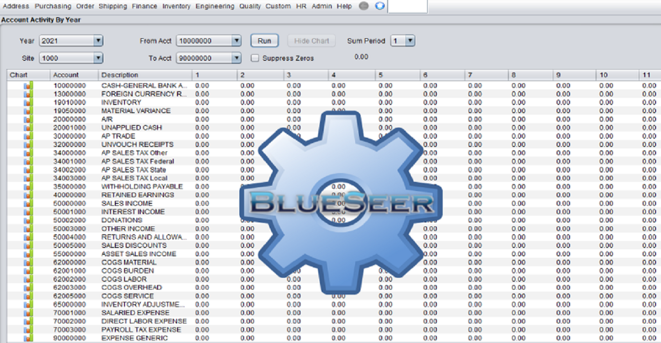Open the Sum Period dropdown
This screenshot has width=661, height=343.
410,41
